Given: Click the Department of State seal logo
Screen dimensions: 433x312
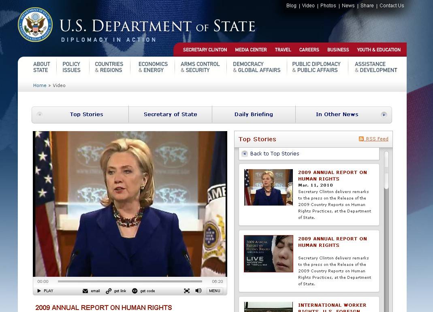Looking at the screenshot, I should [35, 25].
